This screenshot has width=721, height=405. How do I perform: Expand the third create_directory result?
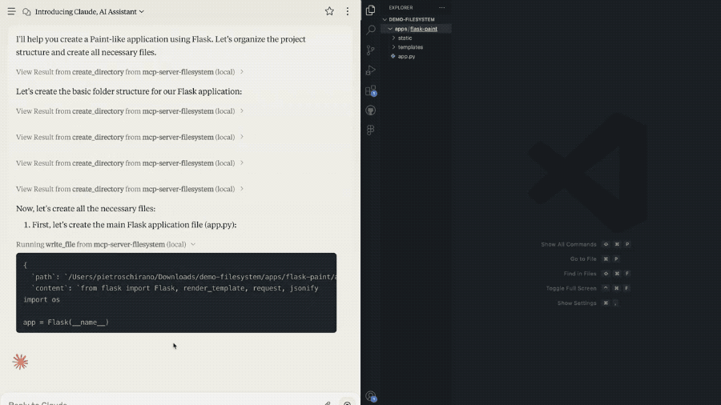click(x=130, y=137)
